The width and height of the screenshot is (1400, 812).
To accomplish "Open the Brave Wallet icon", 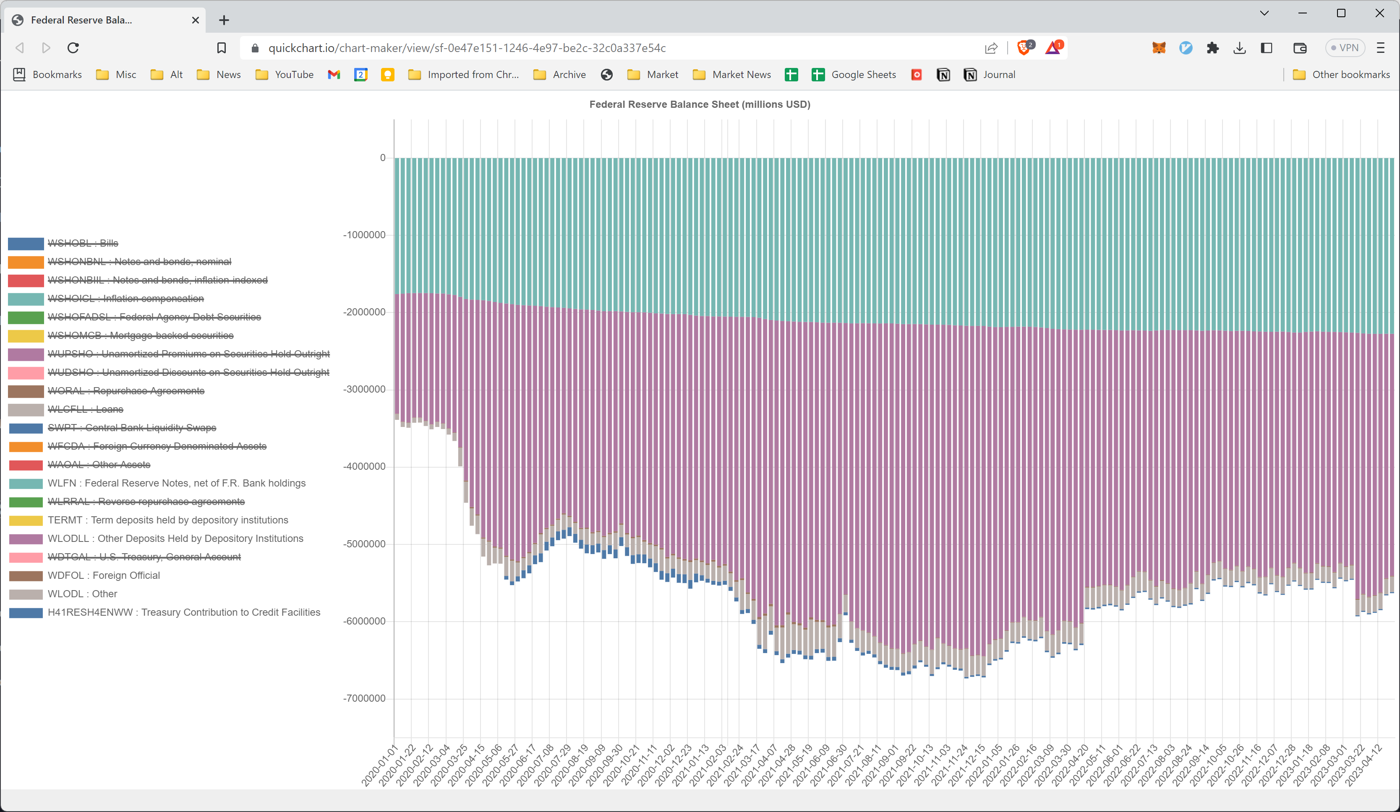I will click(1300, 48).
